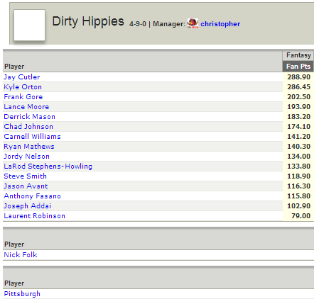View Chad Johnson's player details
This screenshot has height=299, width=314.
(x=28, y=127)
